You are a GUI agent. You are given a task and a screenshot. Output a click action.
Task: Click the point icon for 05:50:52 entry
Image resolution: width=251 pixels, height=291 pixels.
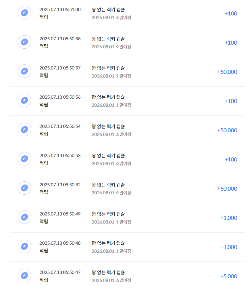[x=24, y=188]
